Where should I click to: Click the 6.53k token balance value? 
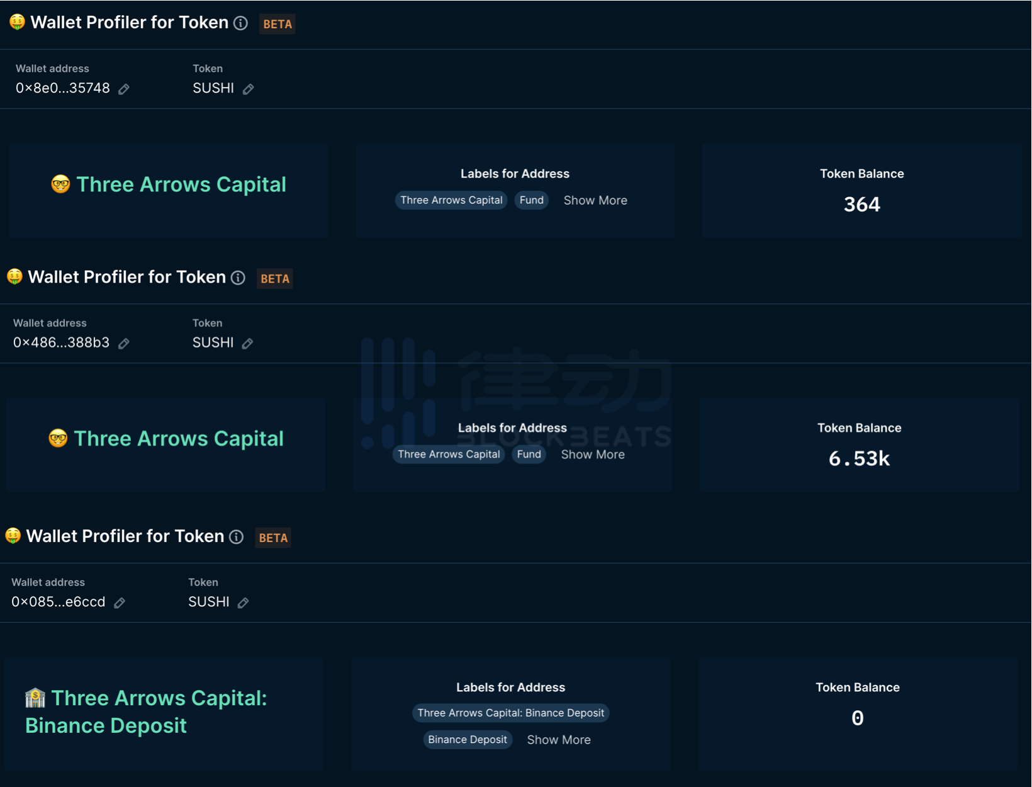click(859, 458)
